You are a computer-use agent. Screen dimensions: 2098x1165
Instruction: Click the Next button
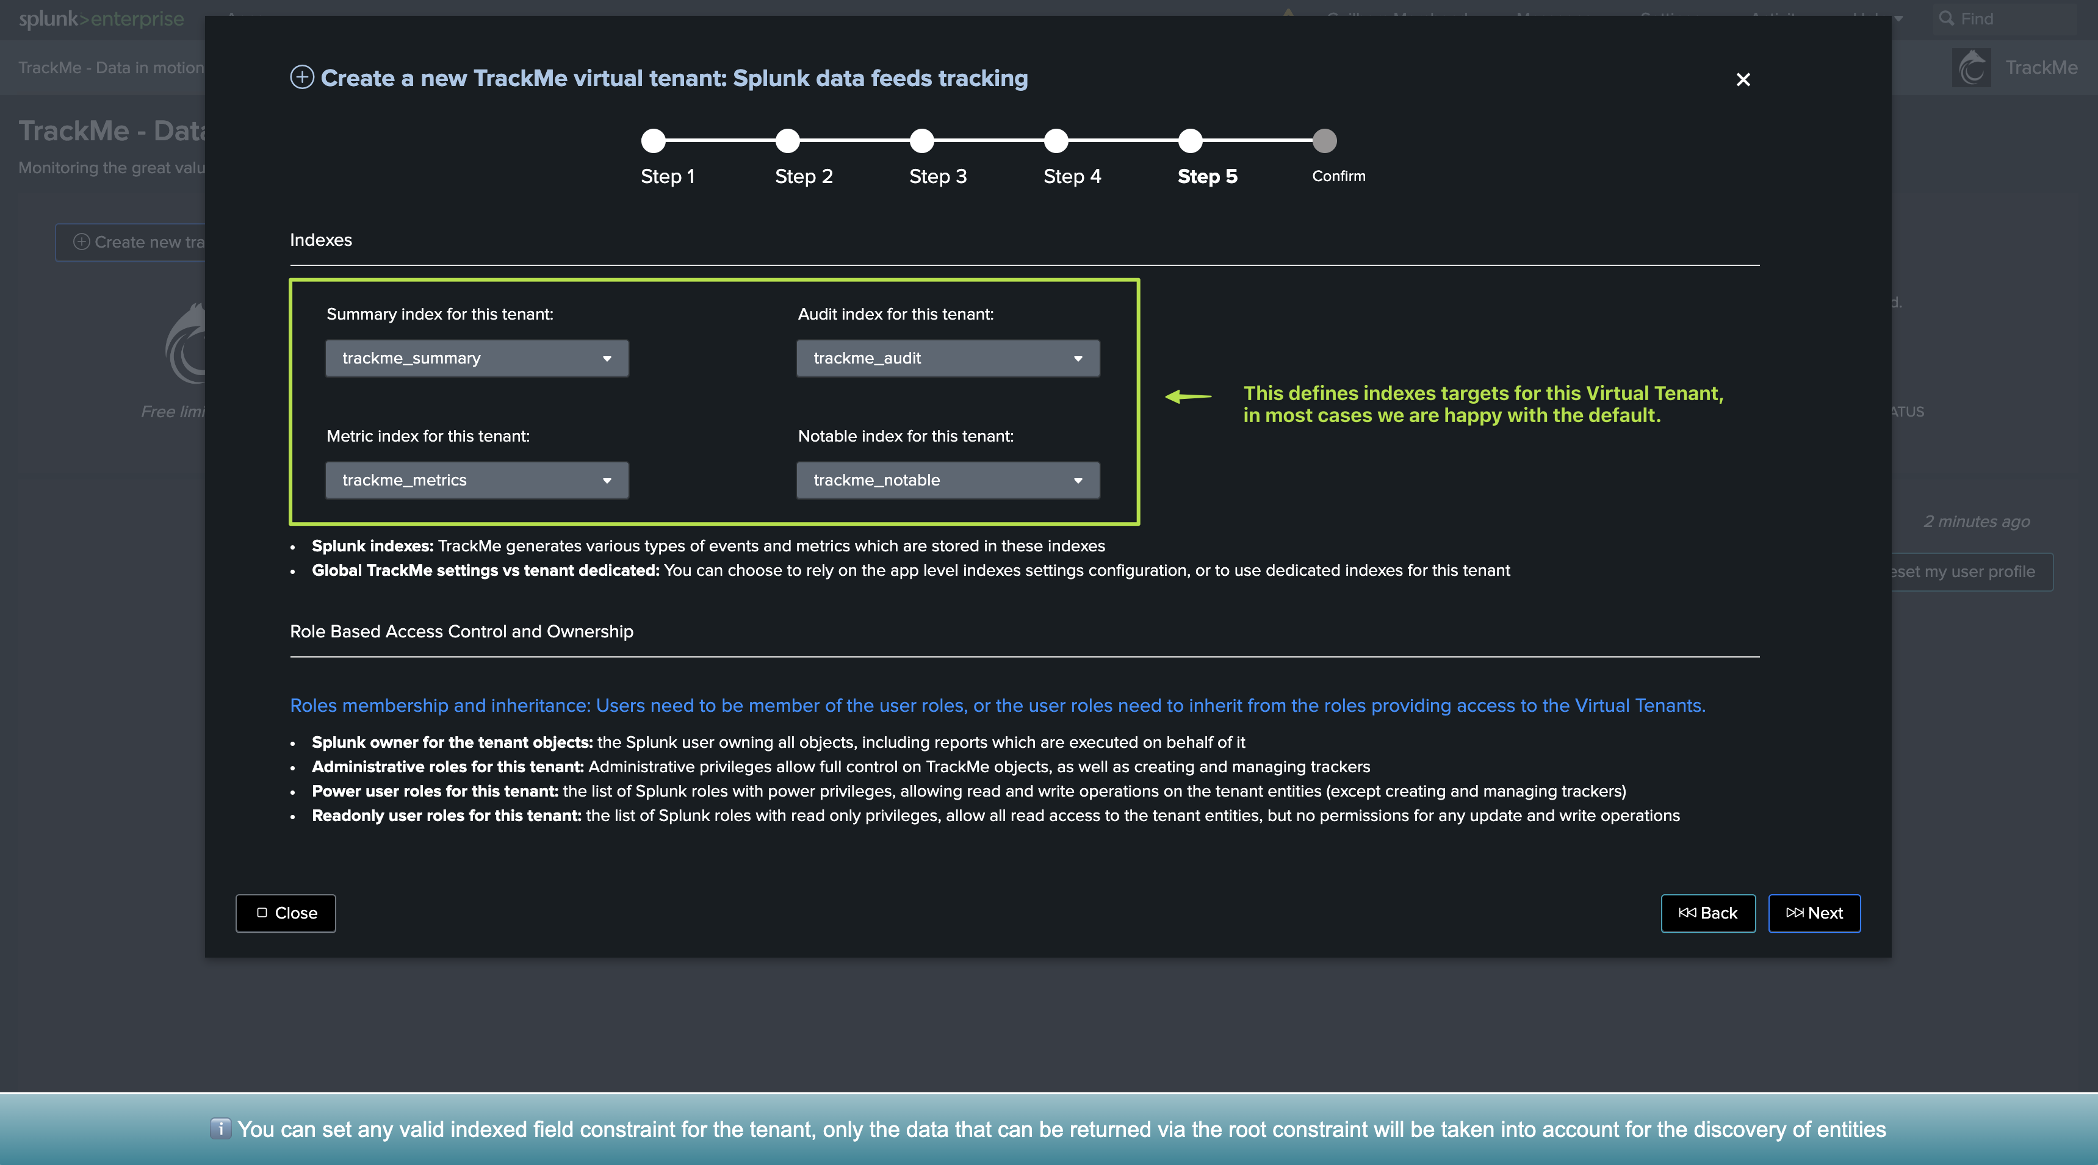[1814, 914]
